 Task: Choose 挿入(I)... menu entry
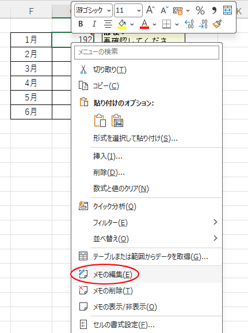(x=147, y=156)
